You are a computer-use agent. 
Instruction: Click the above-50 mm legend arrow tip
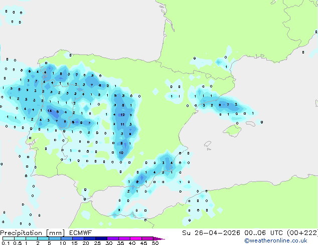click(x=159, y=238)
